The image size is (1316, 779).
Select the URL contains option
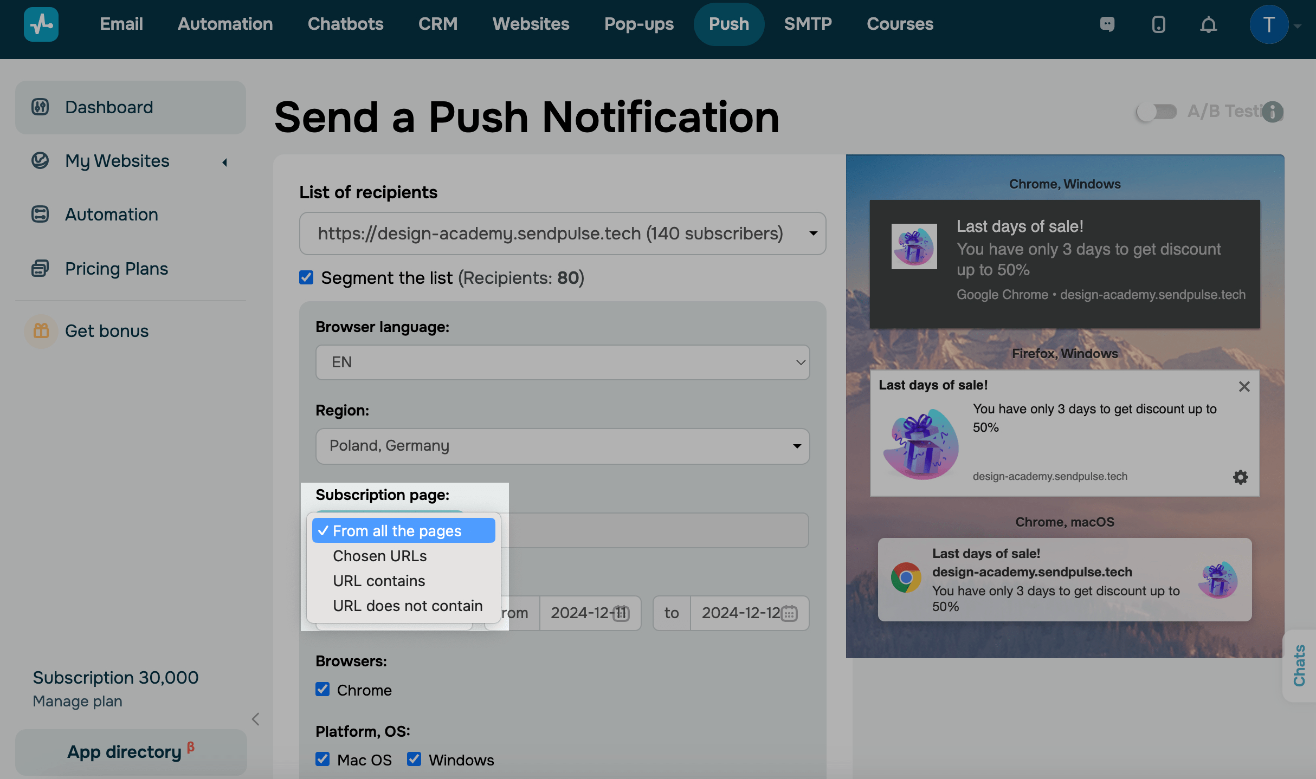click(379, 581)
